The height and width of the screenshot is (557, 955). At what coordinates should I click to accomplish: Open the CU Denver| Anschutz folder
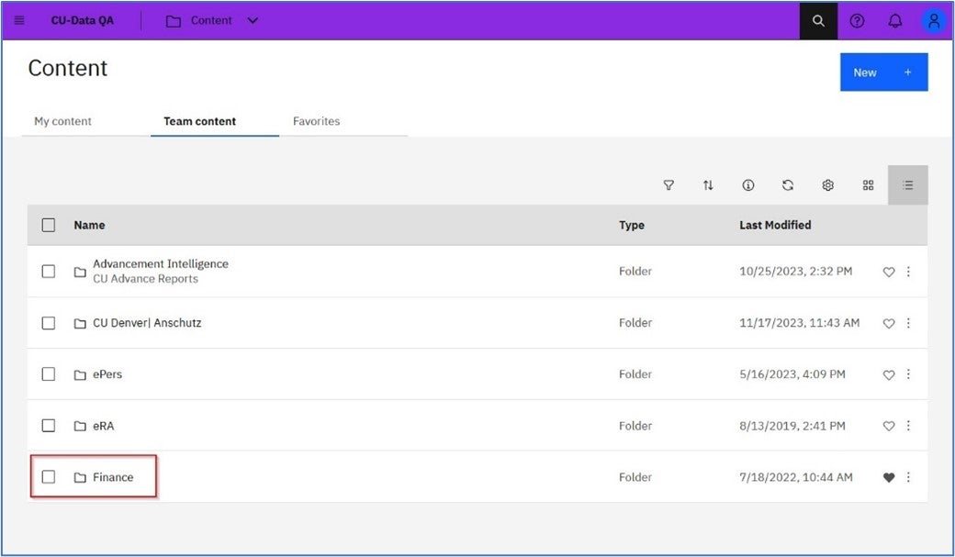147,323
